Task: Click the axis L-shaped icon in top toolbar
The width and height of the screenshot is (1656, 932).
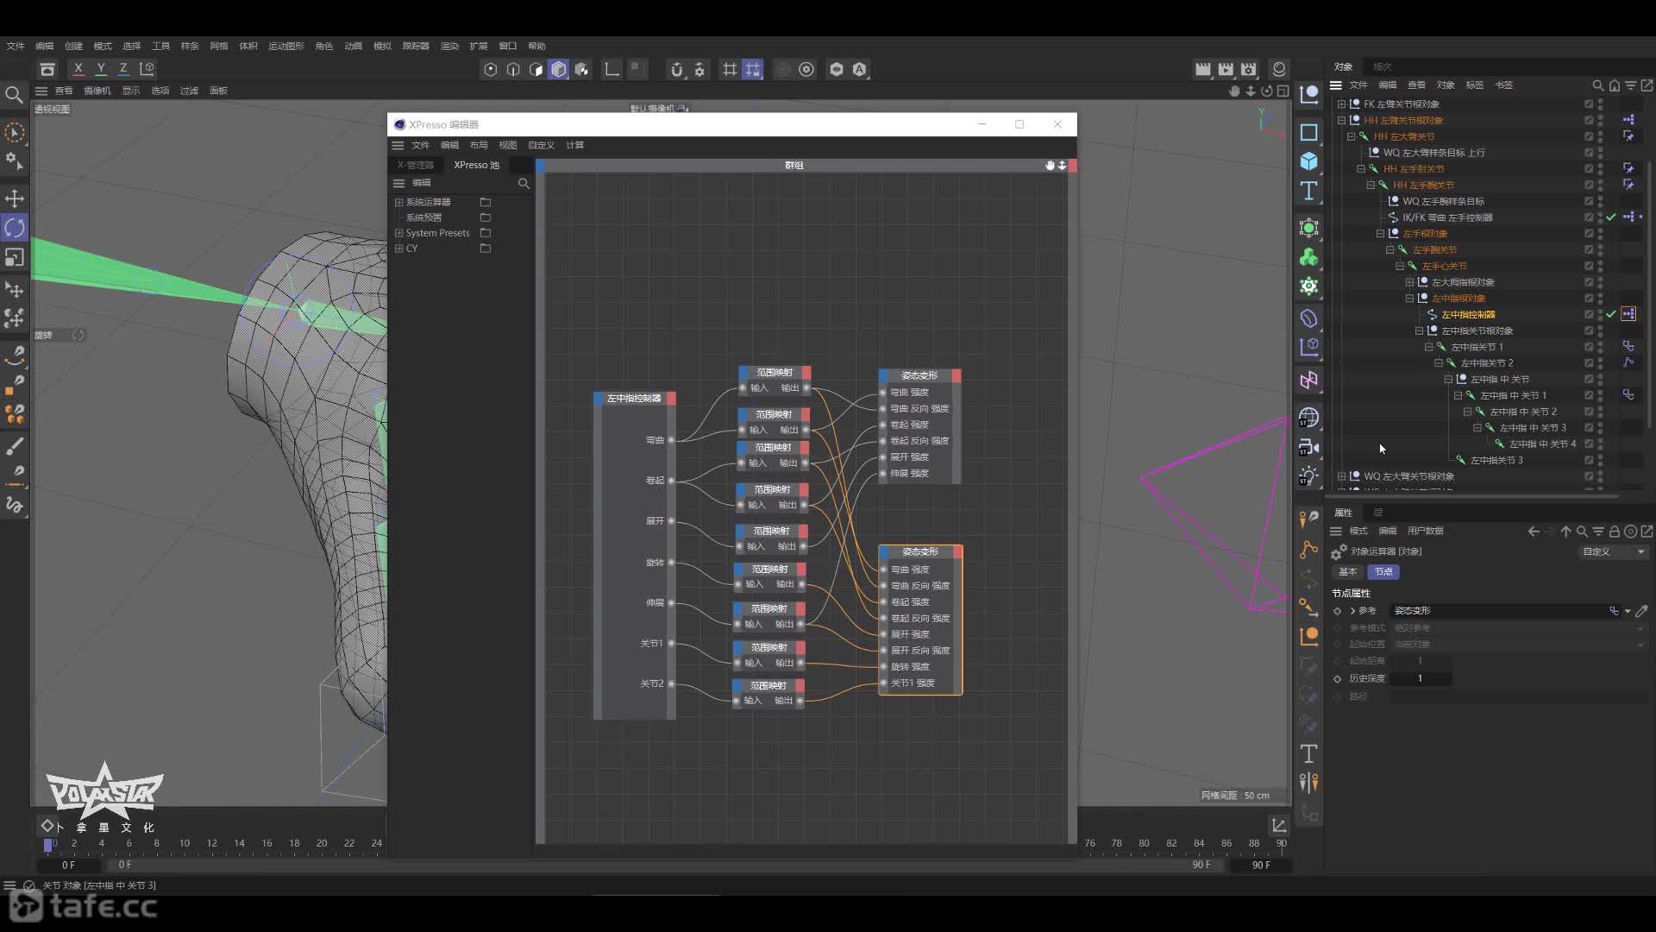Action: (612, 69)
